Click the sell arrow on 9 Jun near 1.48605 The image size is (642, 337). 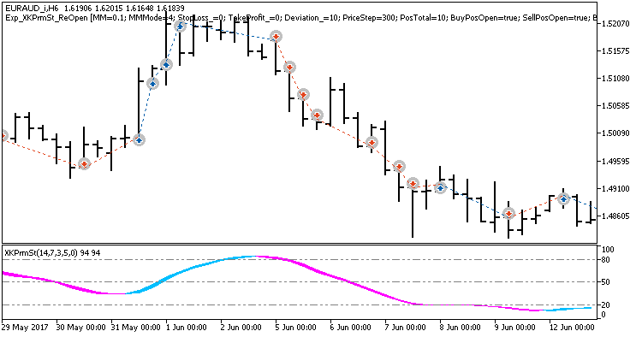tap(508, 214)
